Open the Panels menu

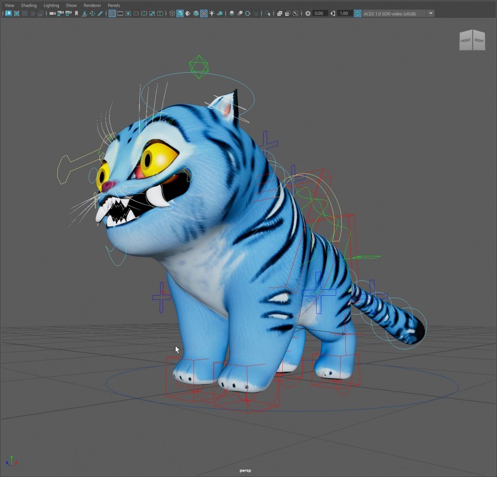click(114, 5)
